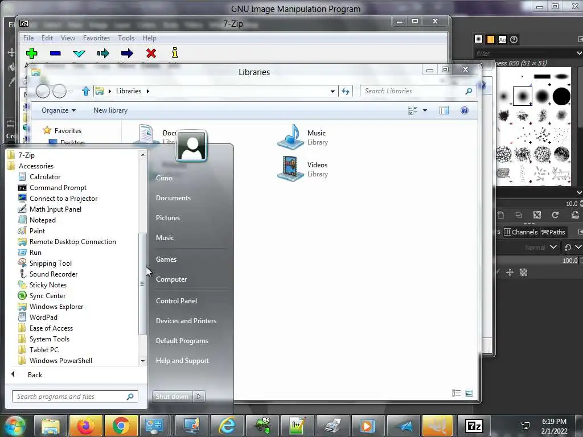The width and height of the screenshot is (583, 437).
Task: Click the yellow Info icon in 7-Zip
Action: coord(175,53)
